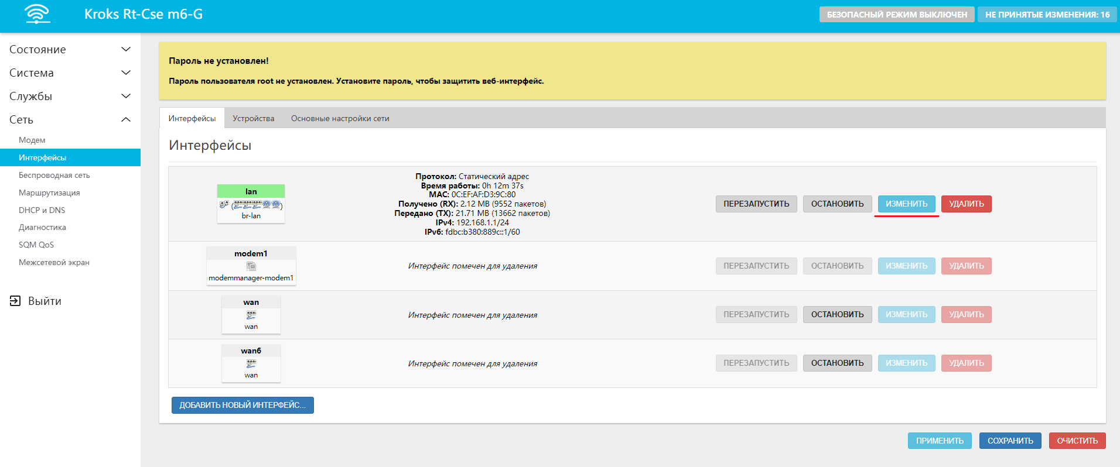Screen dimensions: 1120x467
Task: Switch to the Устройства tab
Action: pos(253,118)
